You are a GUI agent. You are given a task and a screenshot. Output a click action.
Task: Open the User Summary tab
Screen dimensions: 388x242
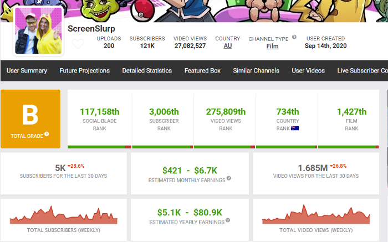(27, 71)
